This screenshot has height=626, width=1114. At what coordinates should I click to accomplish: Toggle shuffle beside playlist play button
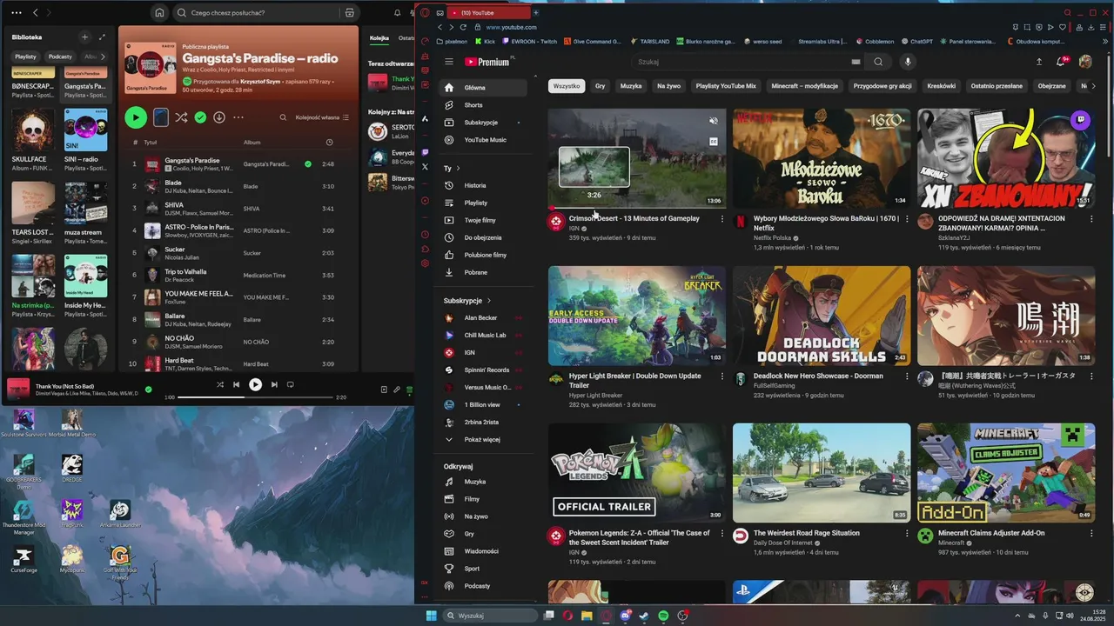tap(181, 117)
